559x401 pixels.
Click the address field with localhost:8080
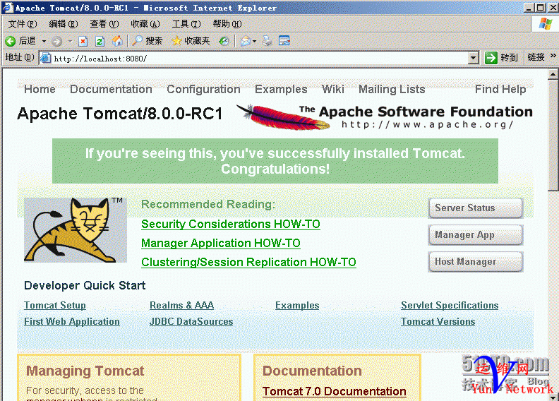pyautogui.click(x=260, y=58)
